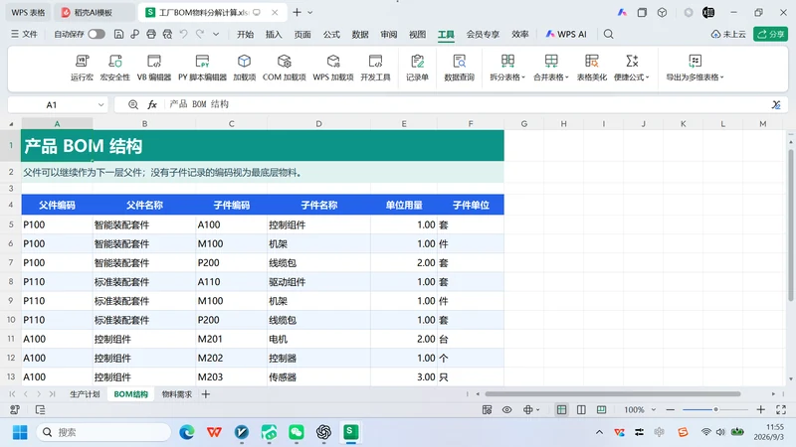796x447 pixels.
Task: Open the Windows Start menu
Action: coord(20,432)
